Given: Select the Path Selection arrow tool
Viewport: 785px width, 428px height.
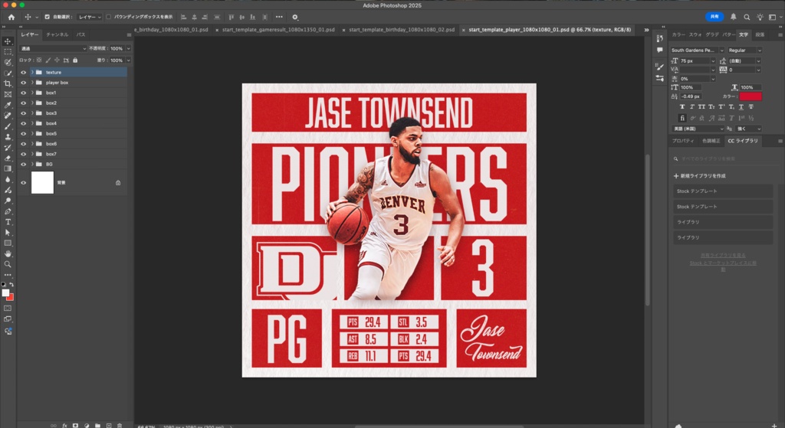Looking at the screenshot, I should click(8, 232).
